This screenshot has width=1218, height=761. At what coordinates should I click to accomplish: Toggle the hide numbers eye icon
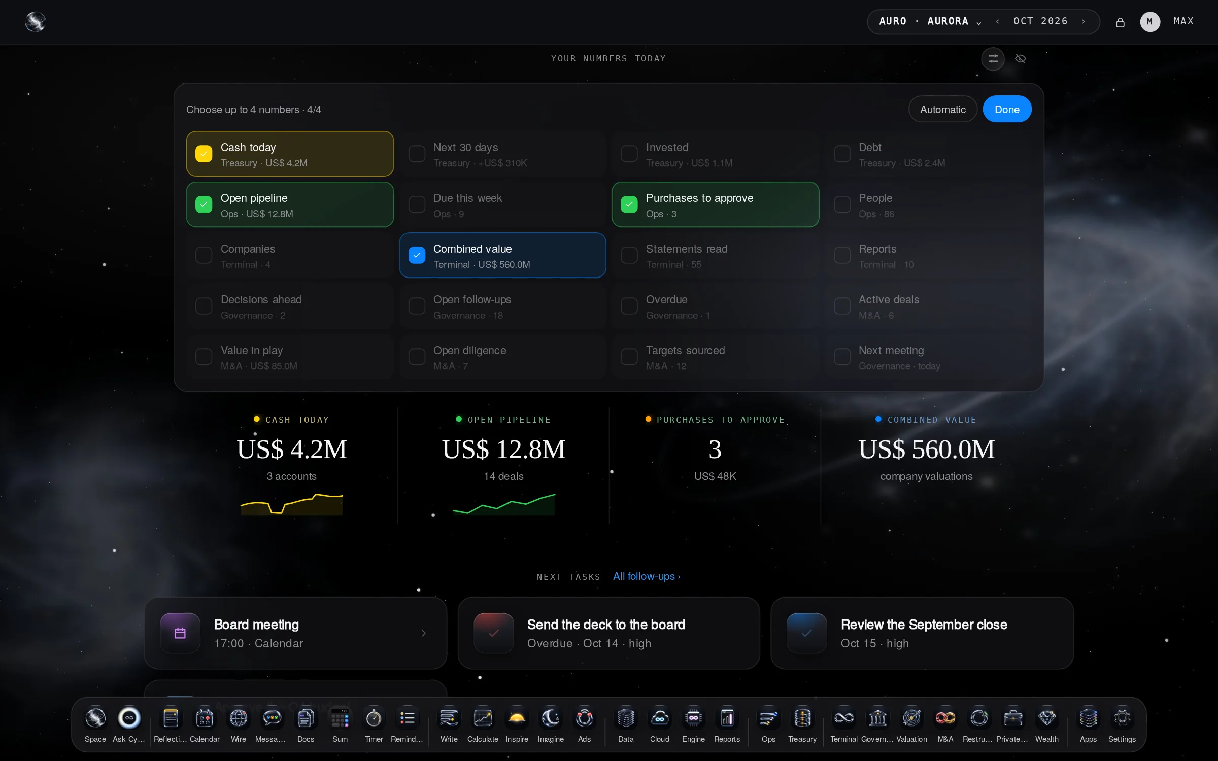click(x=1020, y=59)
